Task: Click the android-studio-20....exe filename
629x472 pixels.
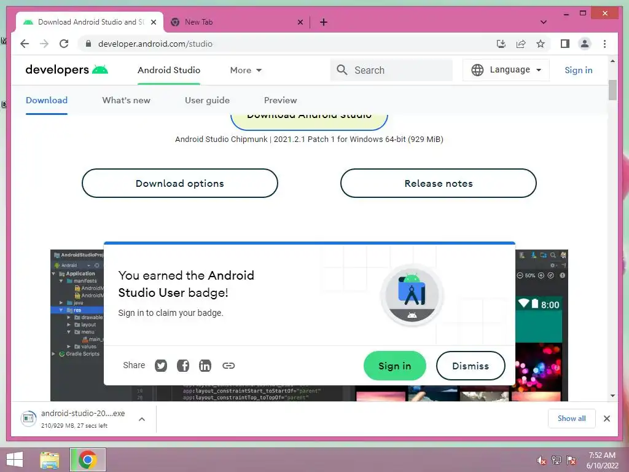Action: (x=83, y=413)
